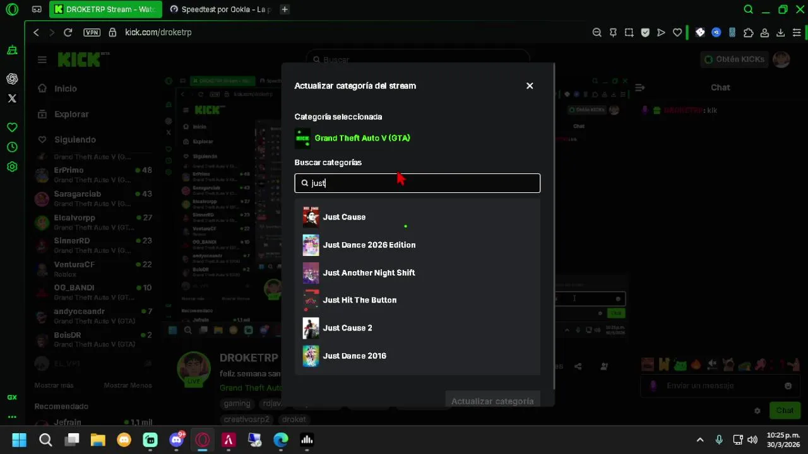Open Windows Start menu

tap(19, 439)
